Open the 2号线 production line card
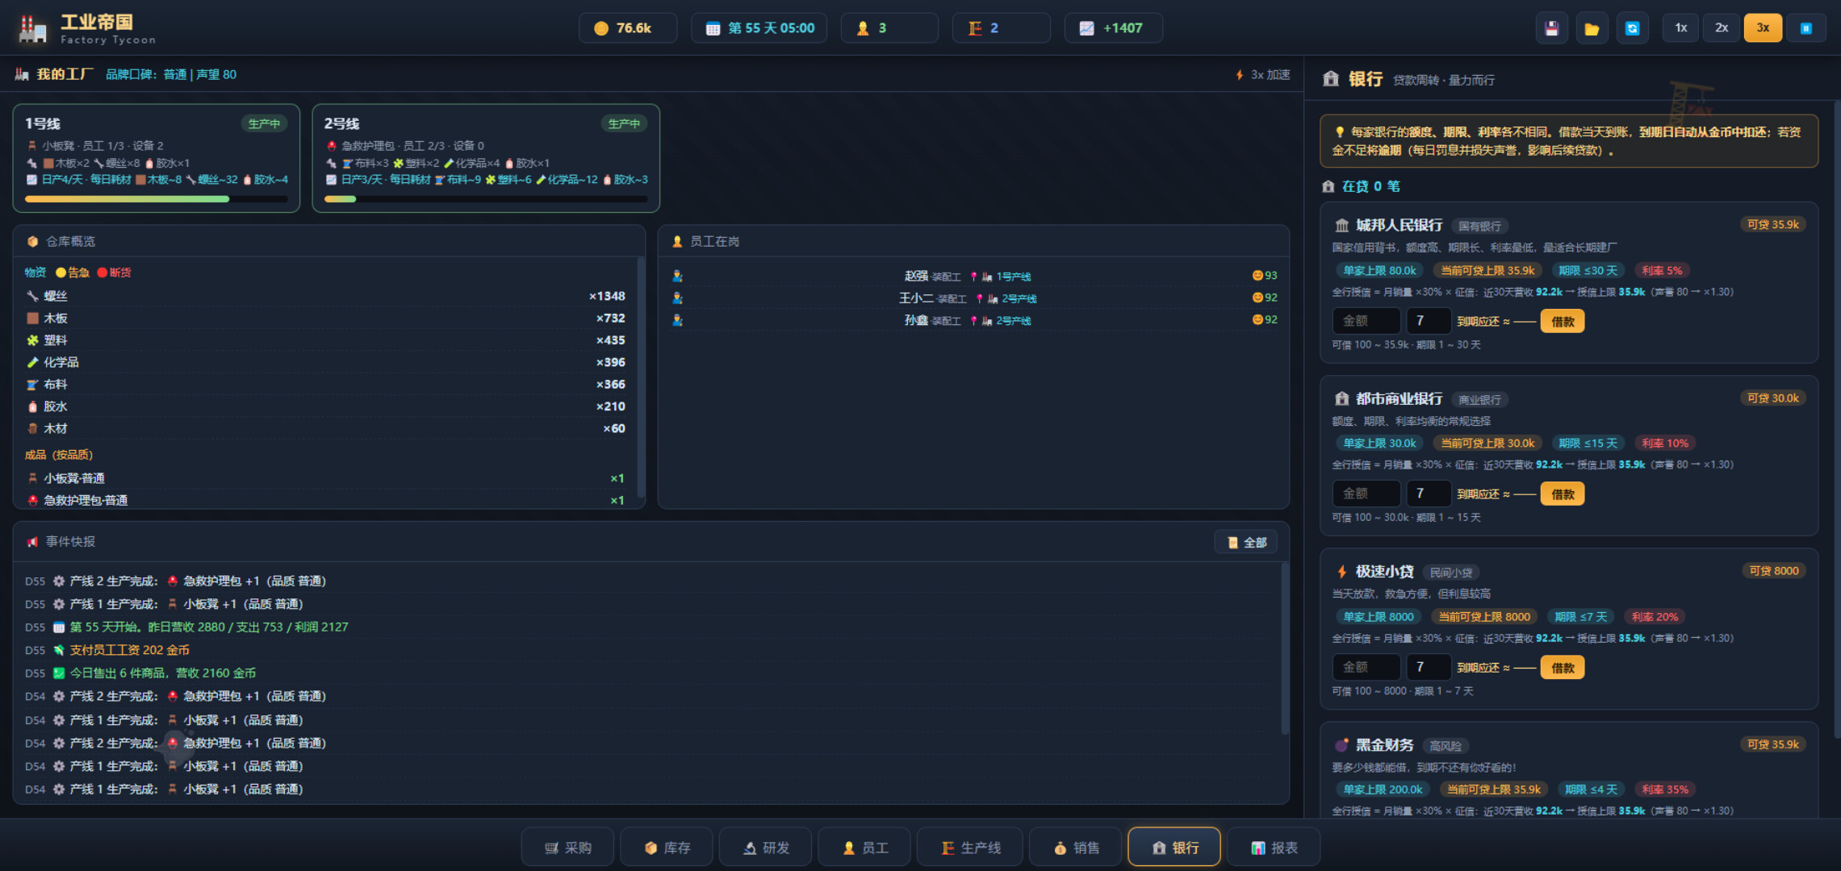 pyautogui.click(x=486, y=158)
